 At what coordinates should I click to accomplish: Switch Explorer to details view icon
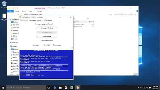tap(134, 74)
